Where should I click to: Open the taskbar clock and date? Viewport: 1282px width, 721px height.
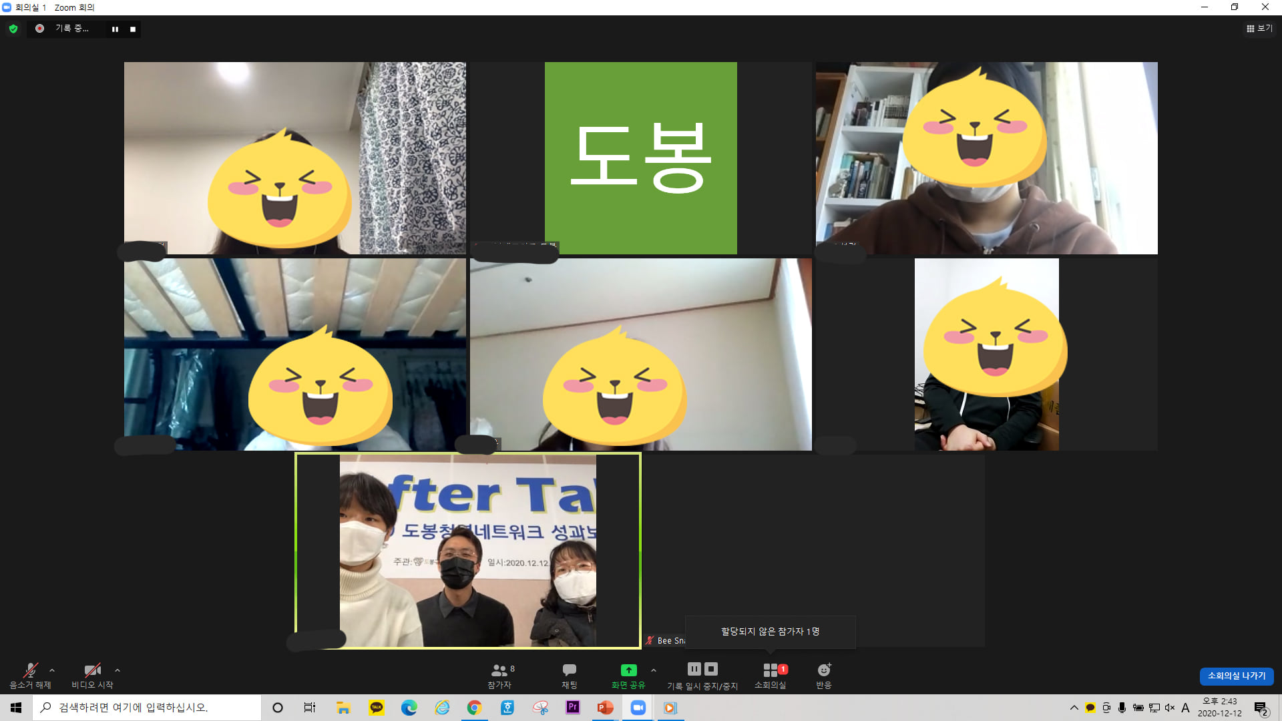pos(1220,708)
